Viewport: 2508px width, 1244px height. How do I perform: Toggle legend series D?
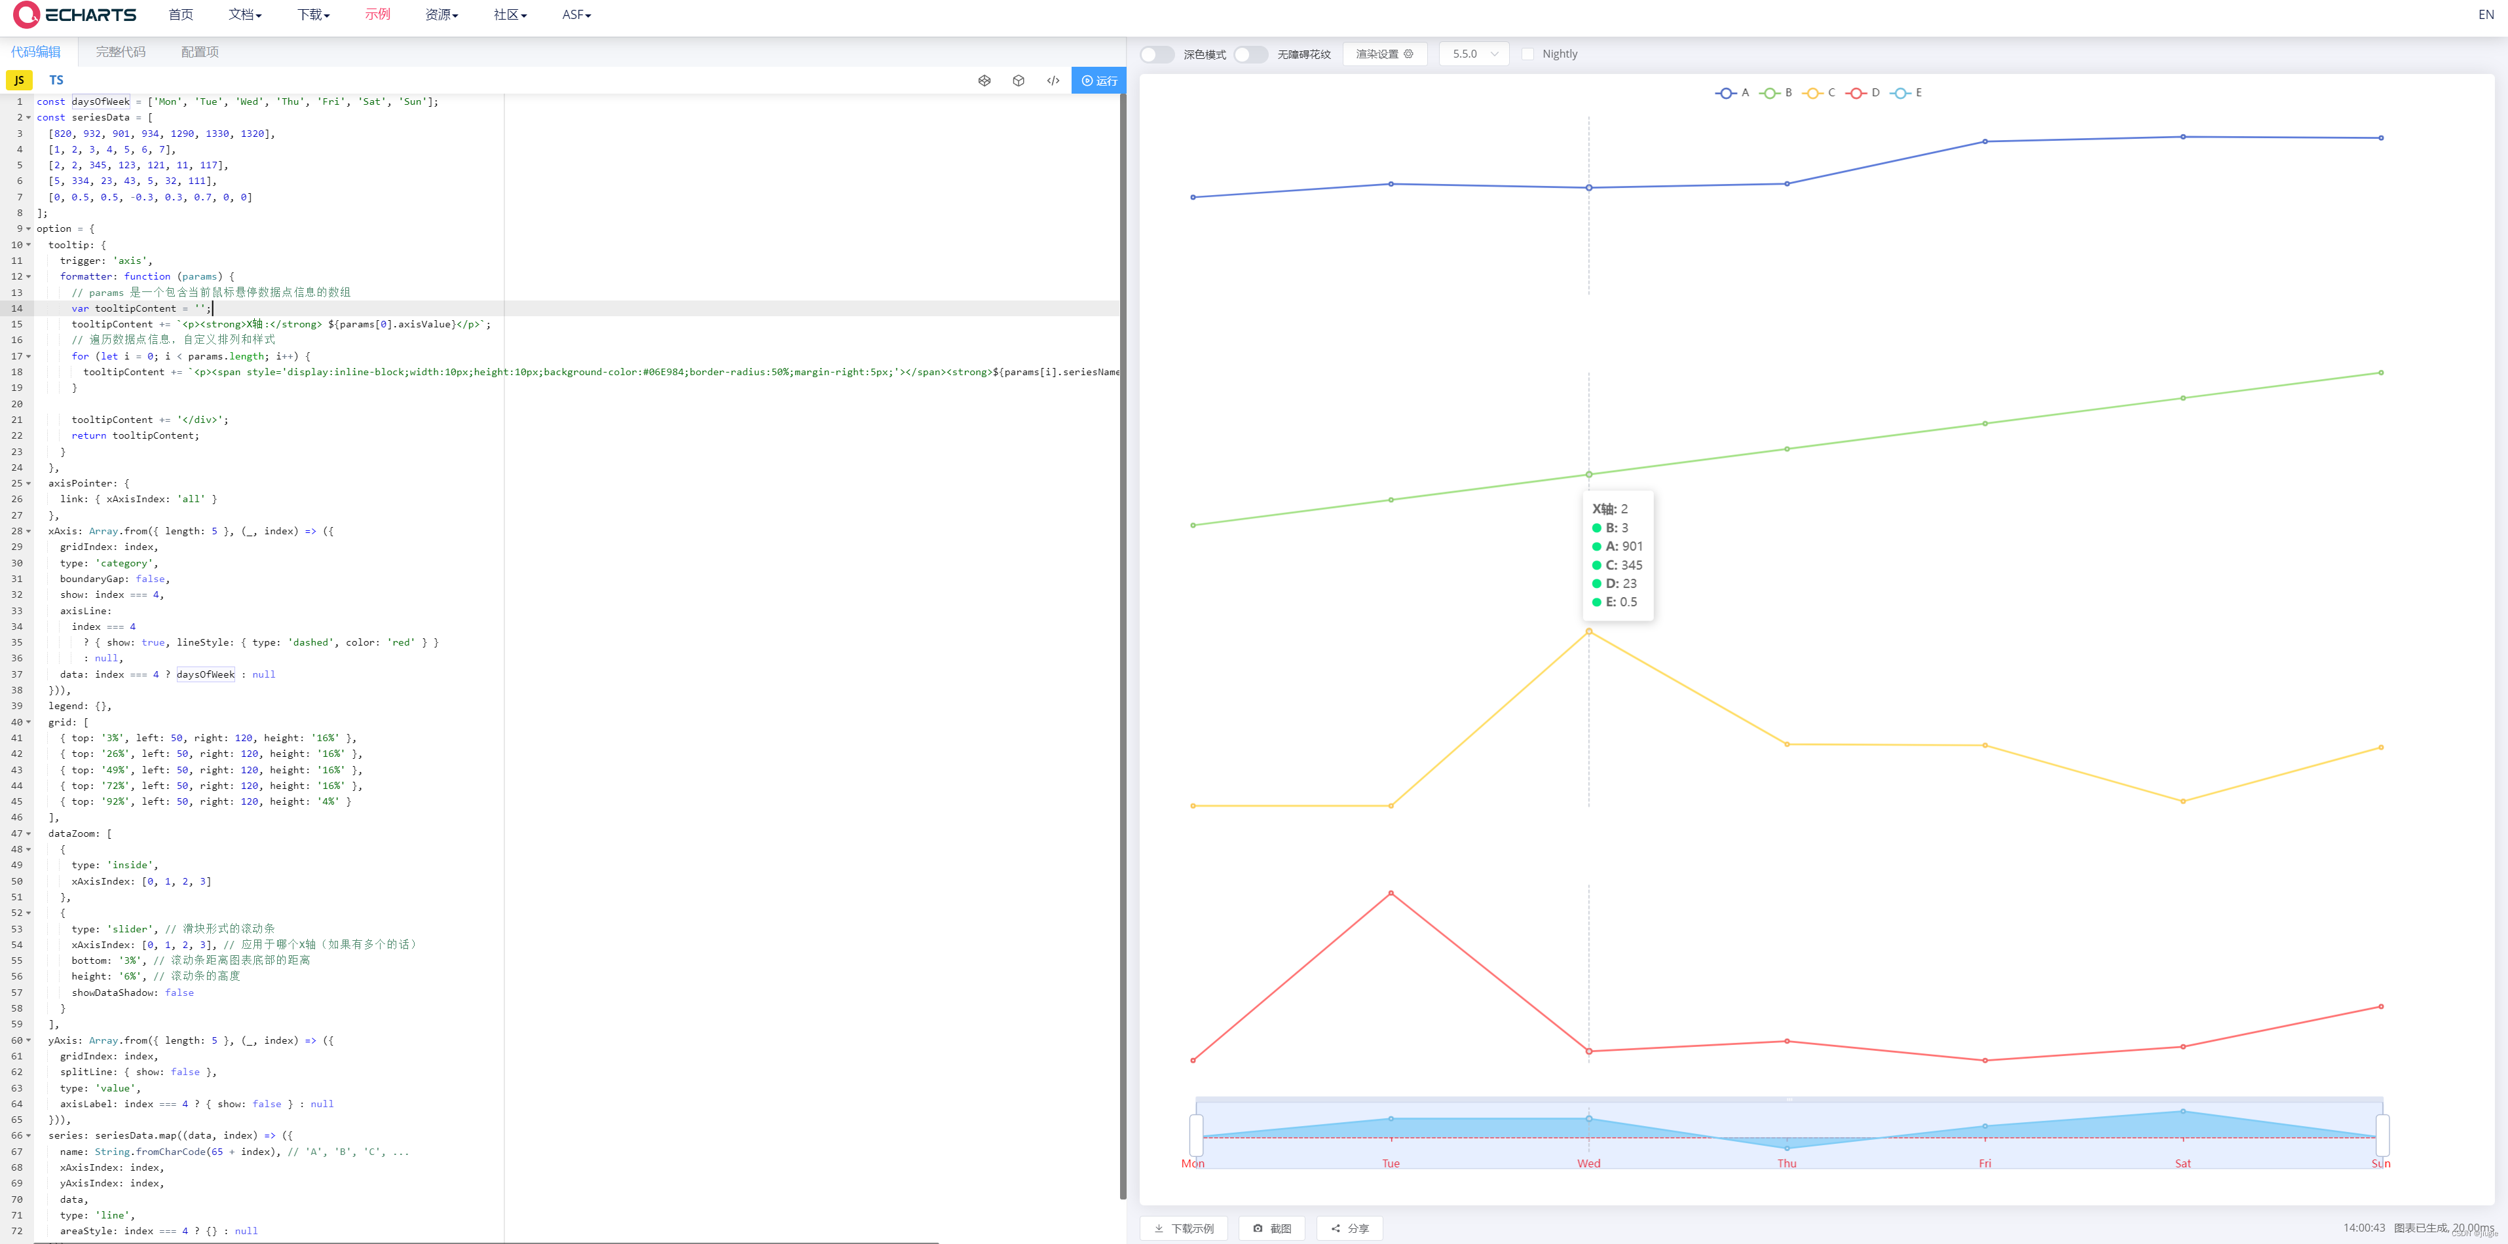pos(1863,92)
